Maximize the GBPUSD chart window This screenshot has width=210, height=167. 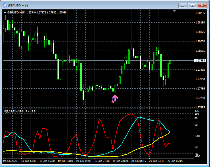[x=192, y=5]
